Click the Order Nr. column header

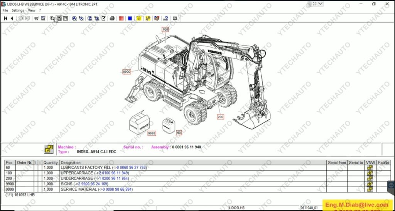(24, 163)
